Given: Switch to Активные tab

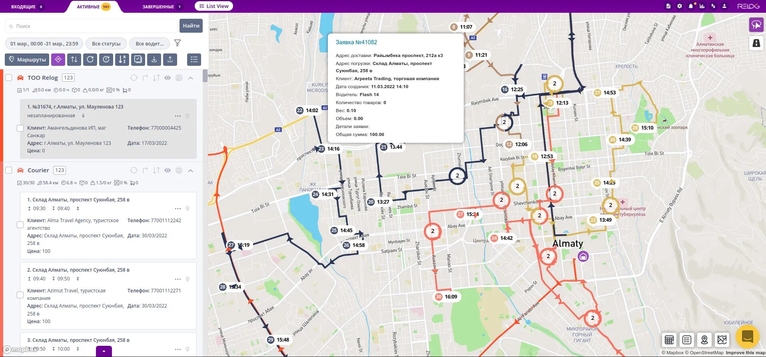Looking at the screenshot, I should coord(94,7).
